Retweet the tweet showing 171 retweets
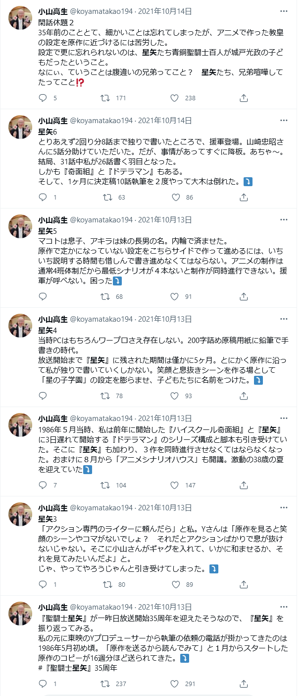Screen dimensions: 303x696 pos(105,98)
